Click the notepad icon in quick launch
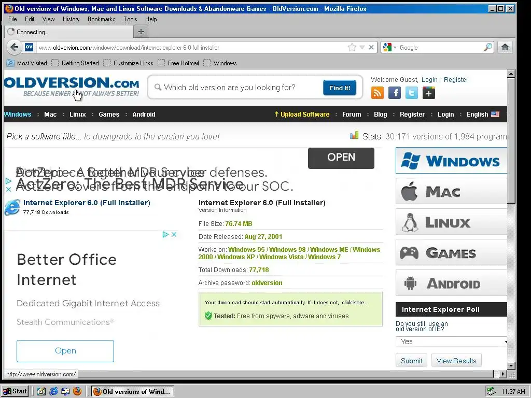 tap(41, 391)
